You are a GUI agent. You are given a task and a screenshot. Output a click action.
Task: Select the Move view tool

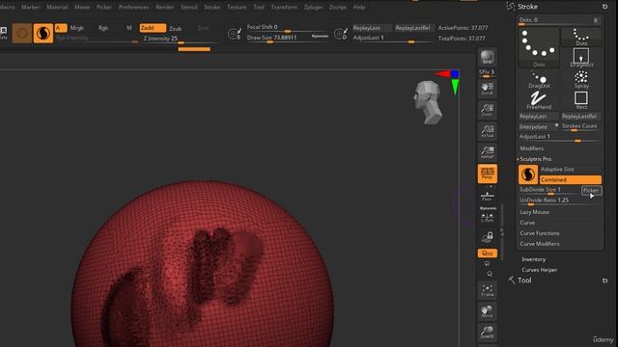[x=487, y=311]
